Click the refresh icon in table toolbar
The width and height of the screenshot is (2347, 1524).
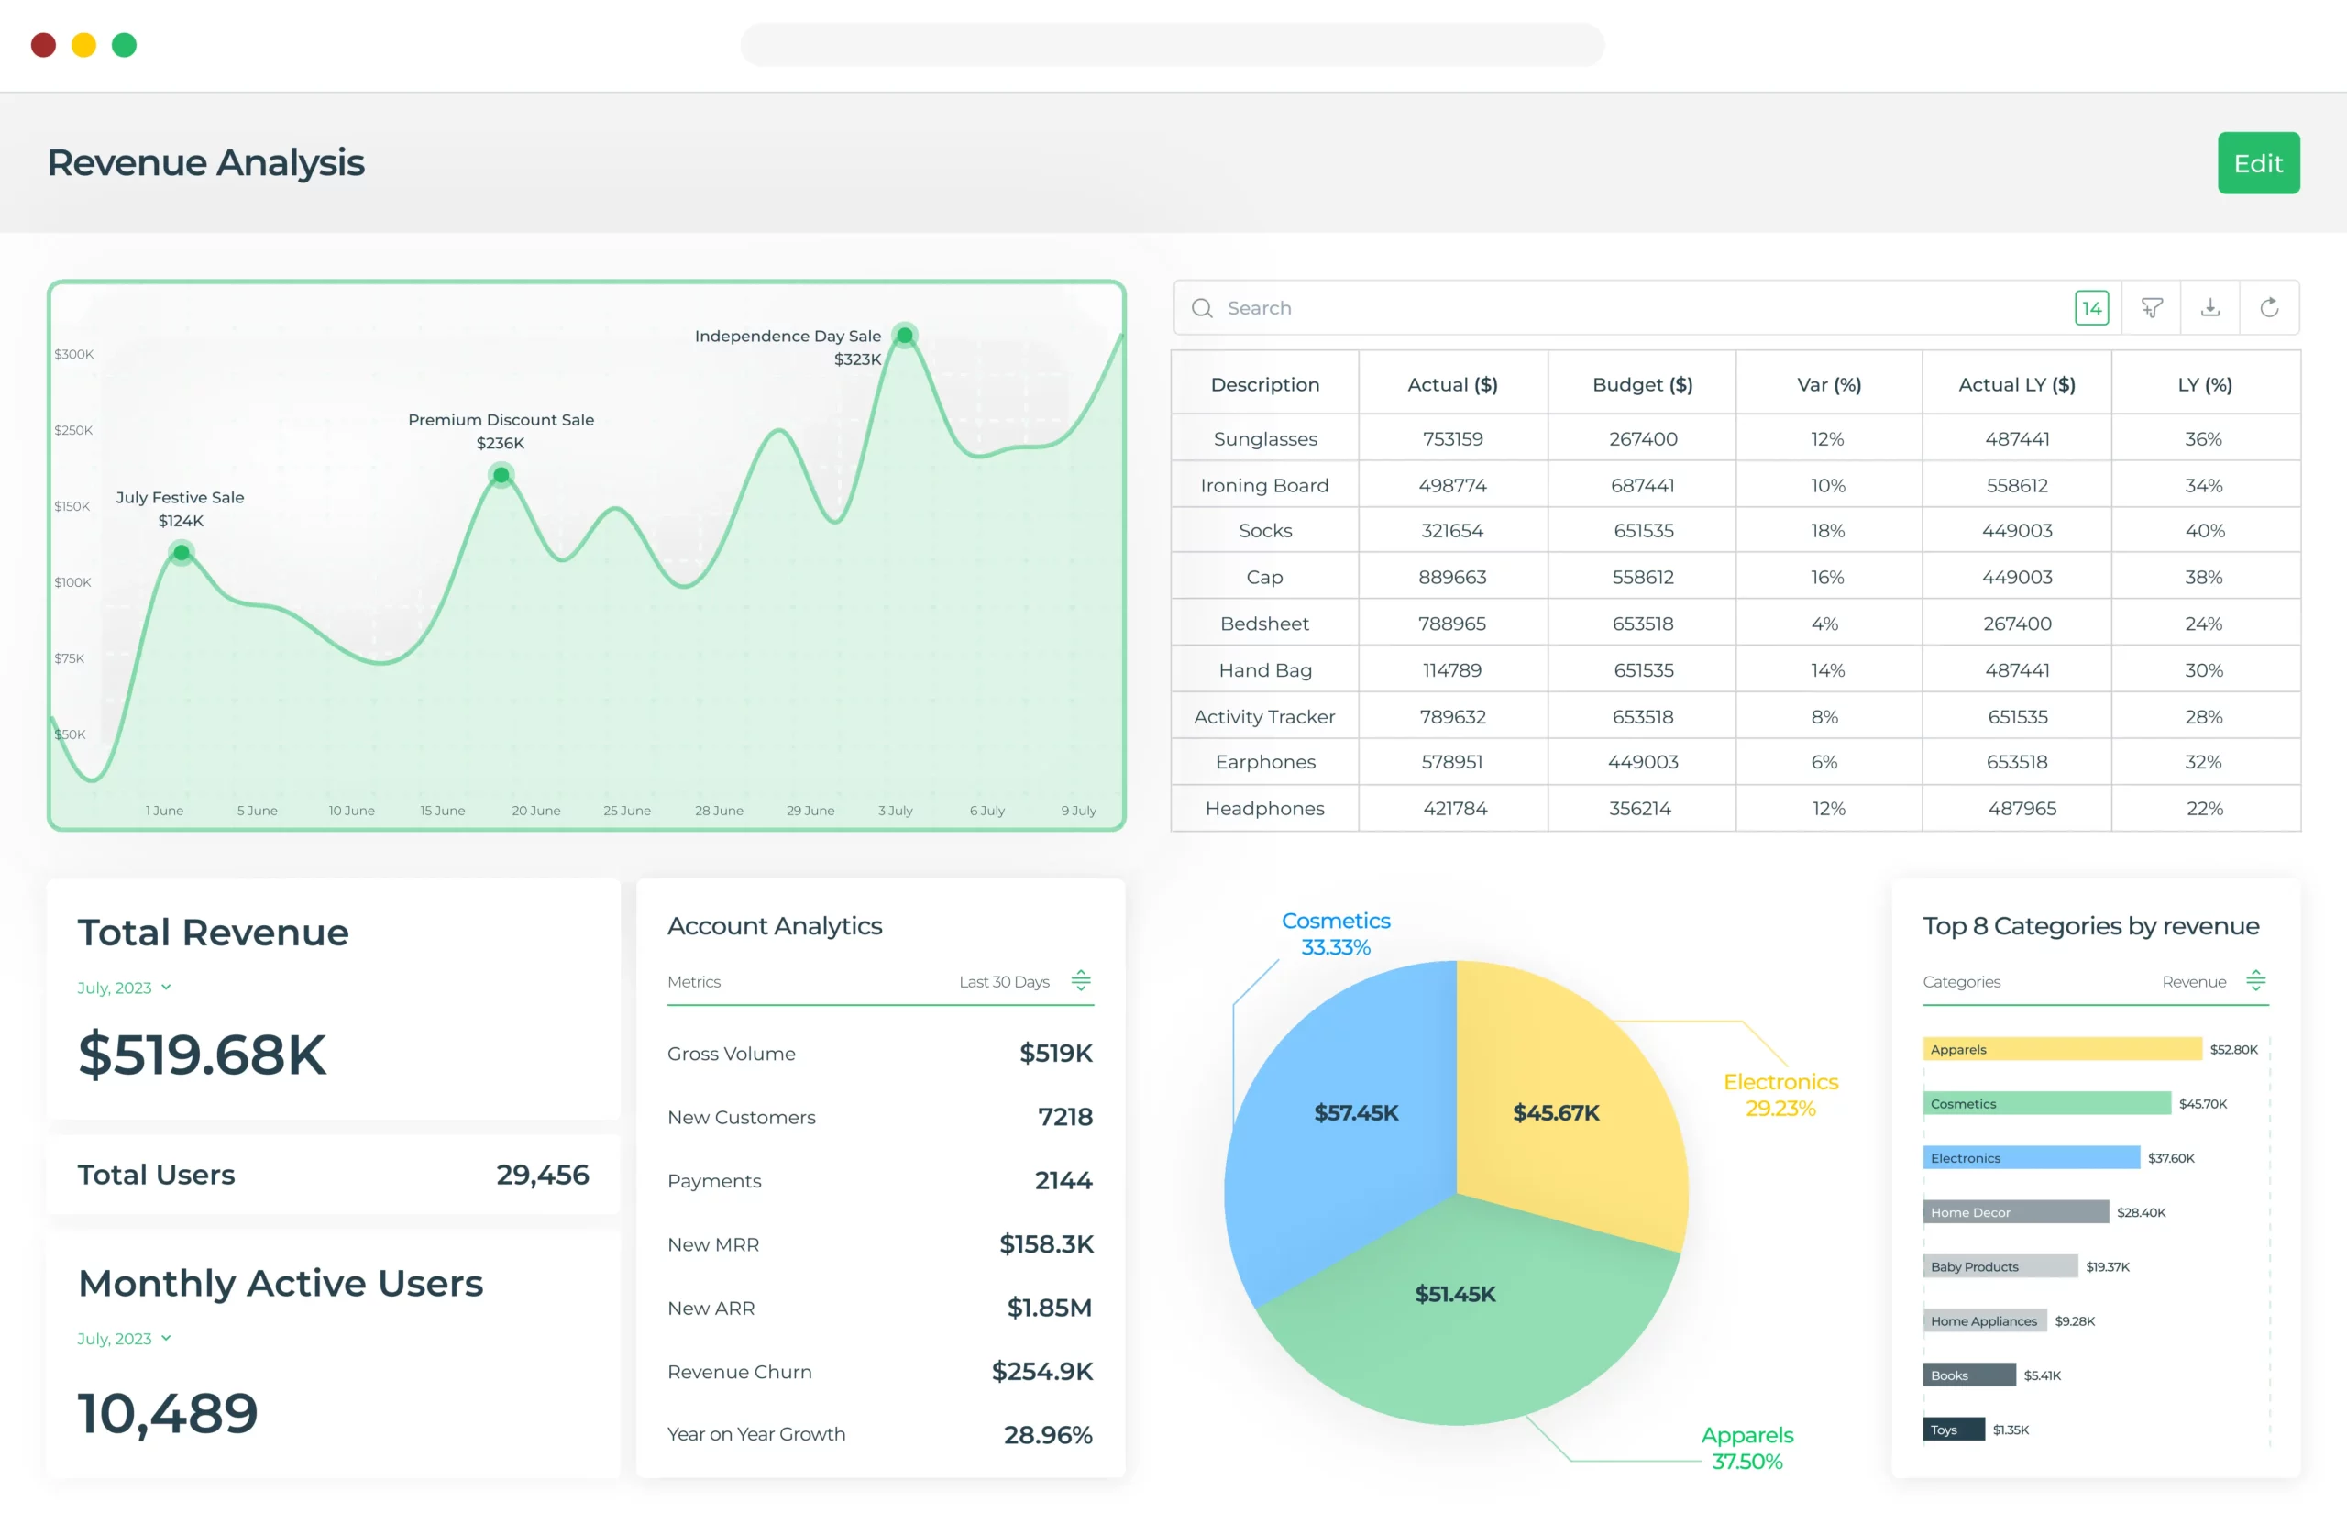[2269, 308]
